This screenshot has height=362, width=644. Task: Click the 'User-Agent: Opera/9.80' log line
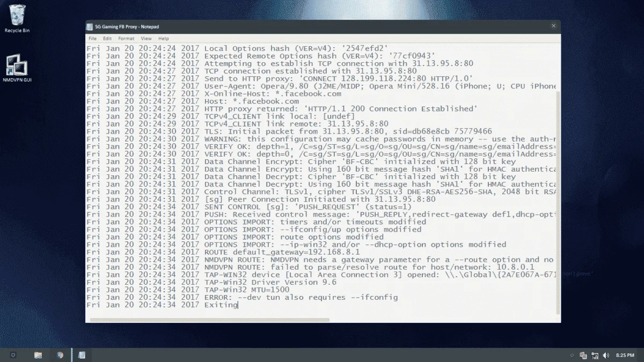[320, 86]
